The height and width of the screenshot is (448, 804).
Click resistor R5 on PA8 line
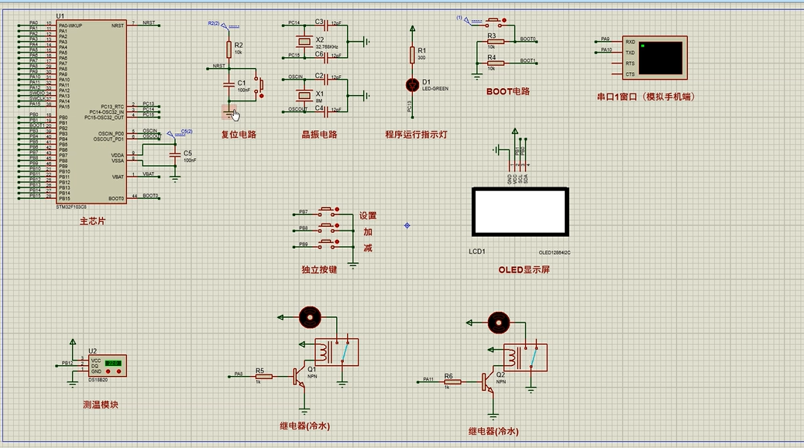point(263,376)
